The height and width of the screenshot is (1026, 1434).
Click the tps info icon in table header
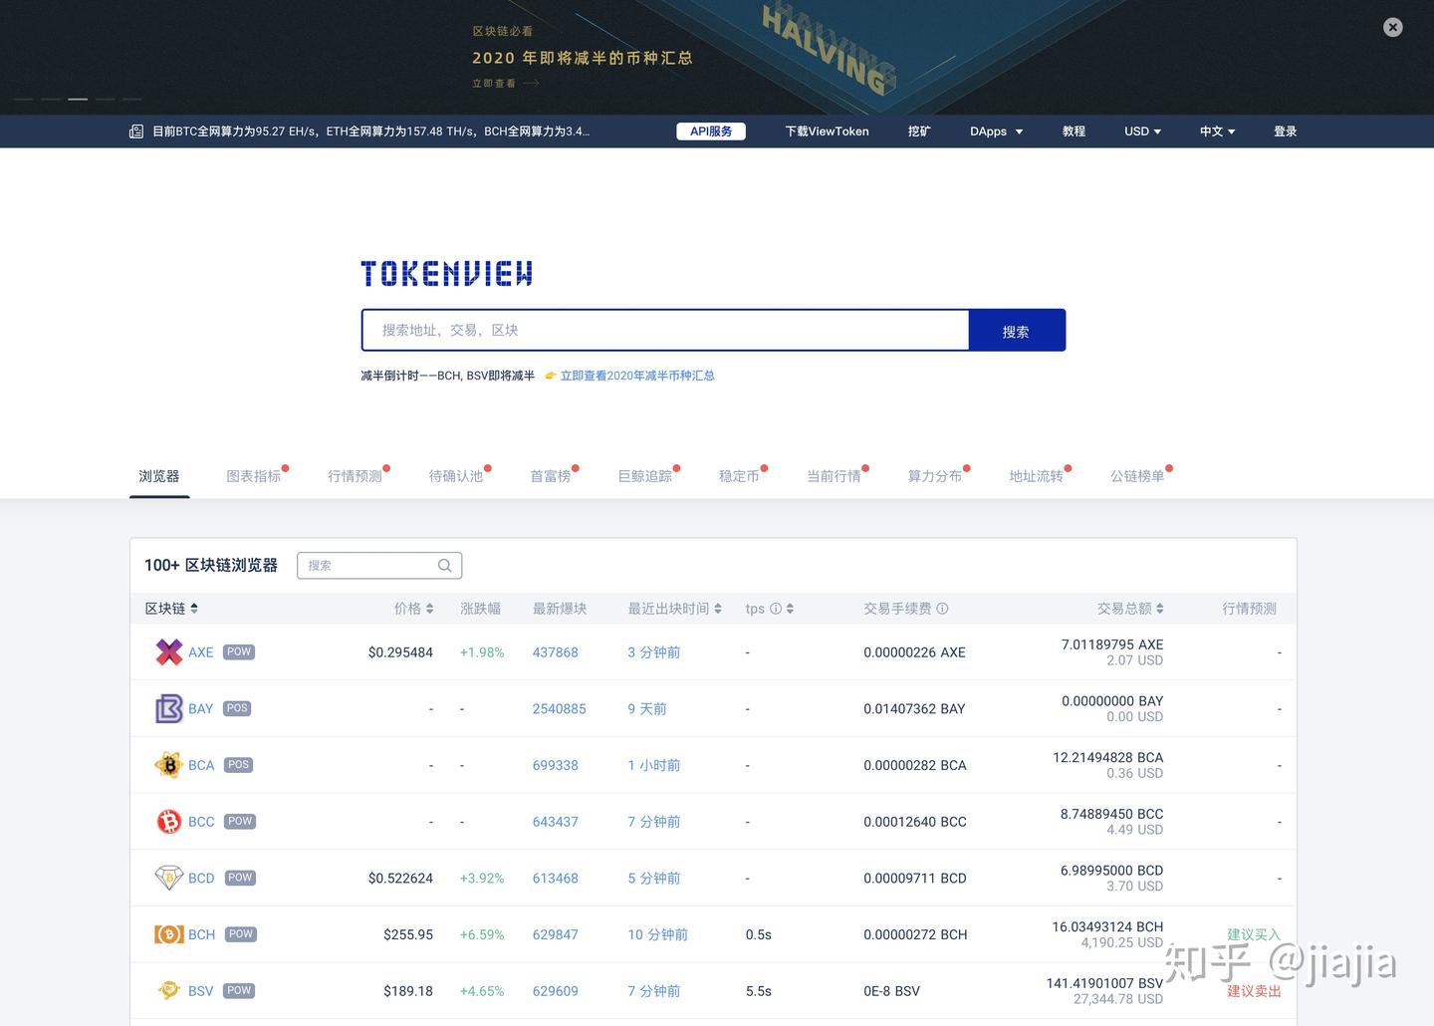click(x=776, y=609)
